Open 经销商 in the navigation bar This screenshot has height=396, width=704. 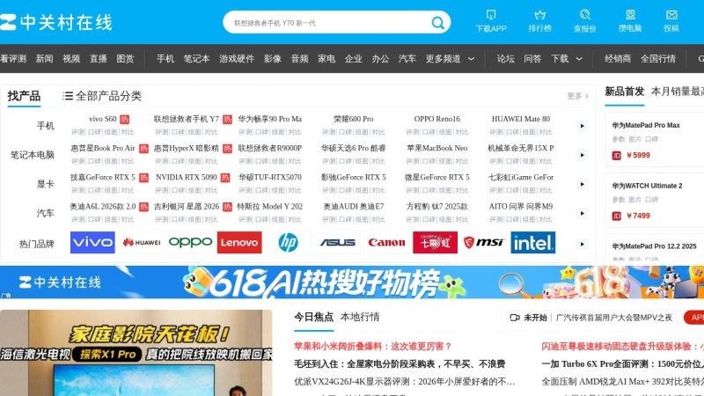pos(618,59)
